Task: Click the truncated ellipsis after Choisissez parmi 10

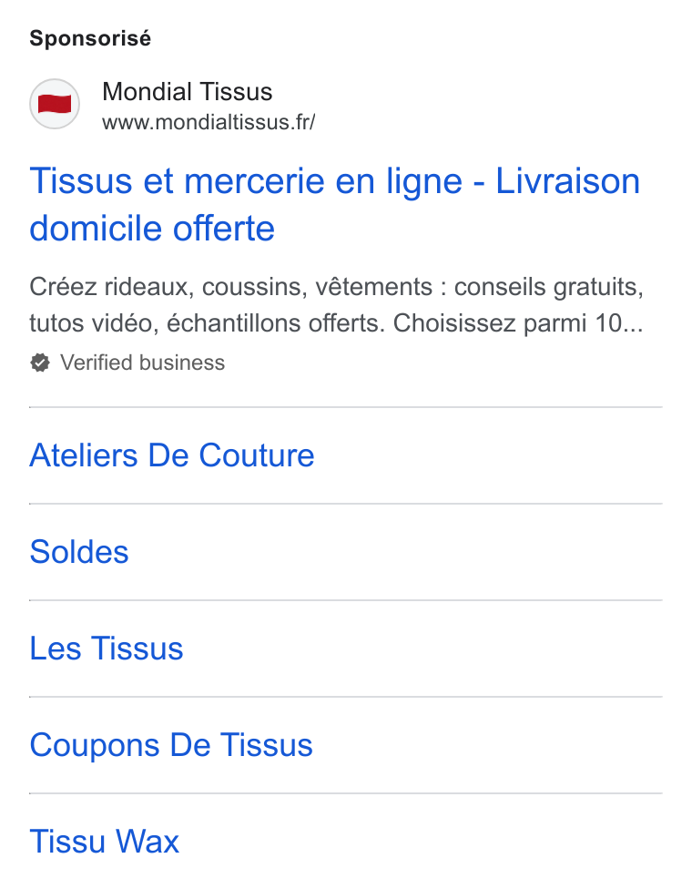Action: point(633,324)
